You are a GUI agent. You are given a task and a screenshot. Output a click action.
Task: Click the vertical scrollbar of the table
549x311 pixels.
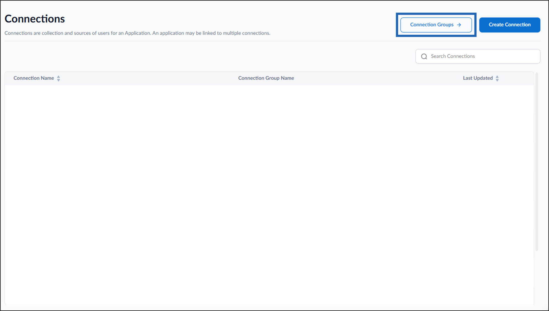click(537, 161)
